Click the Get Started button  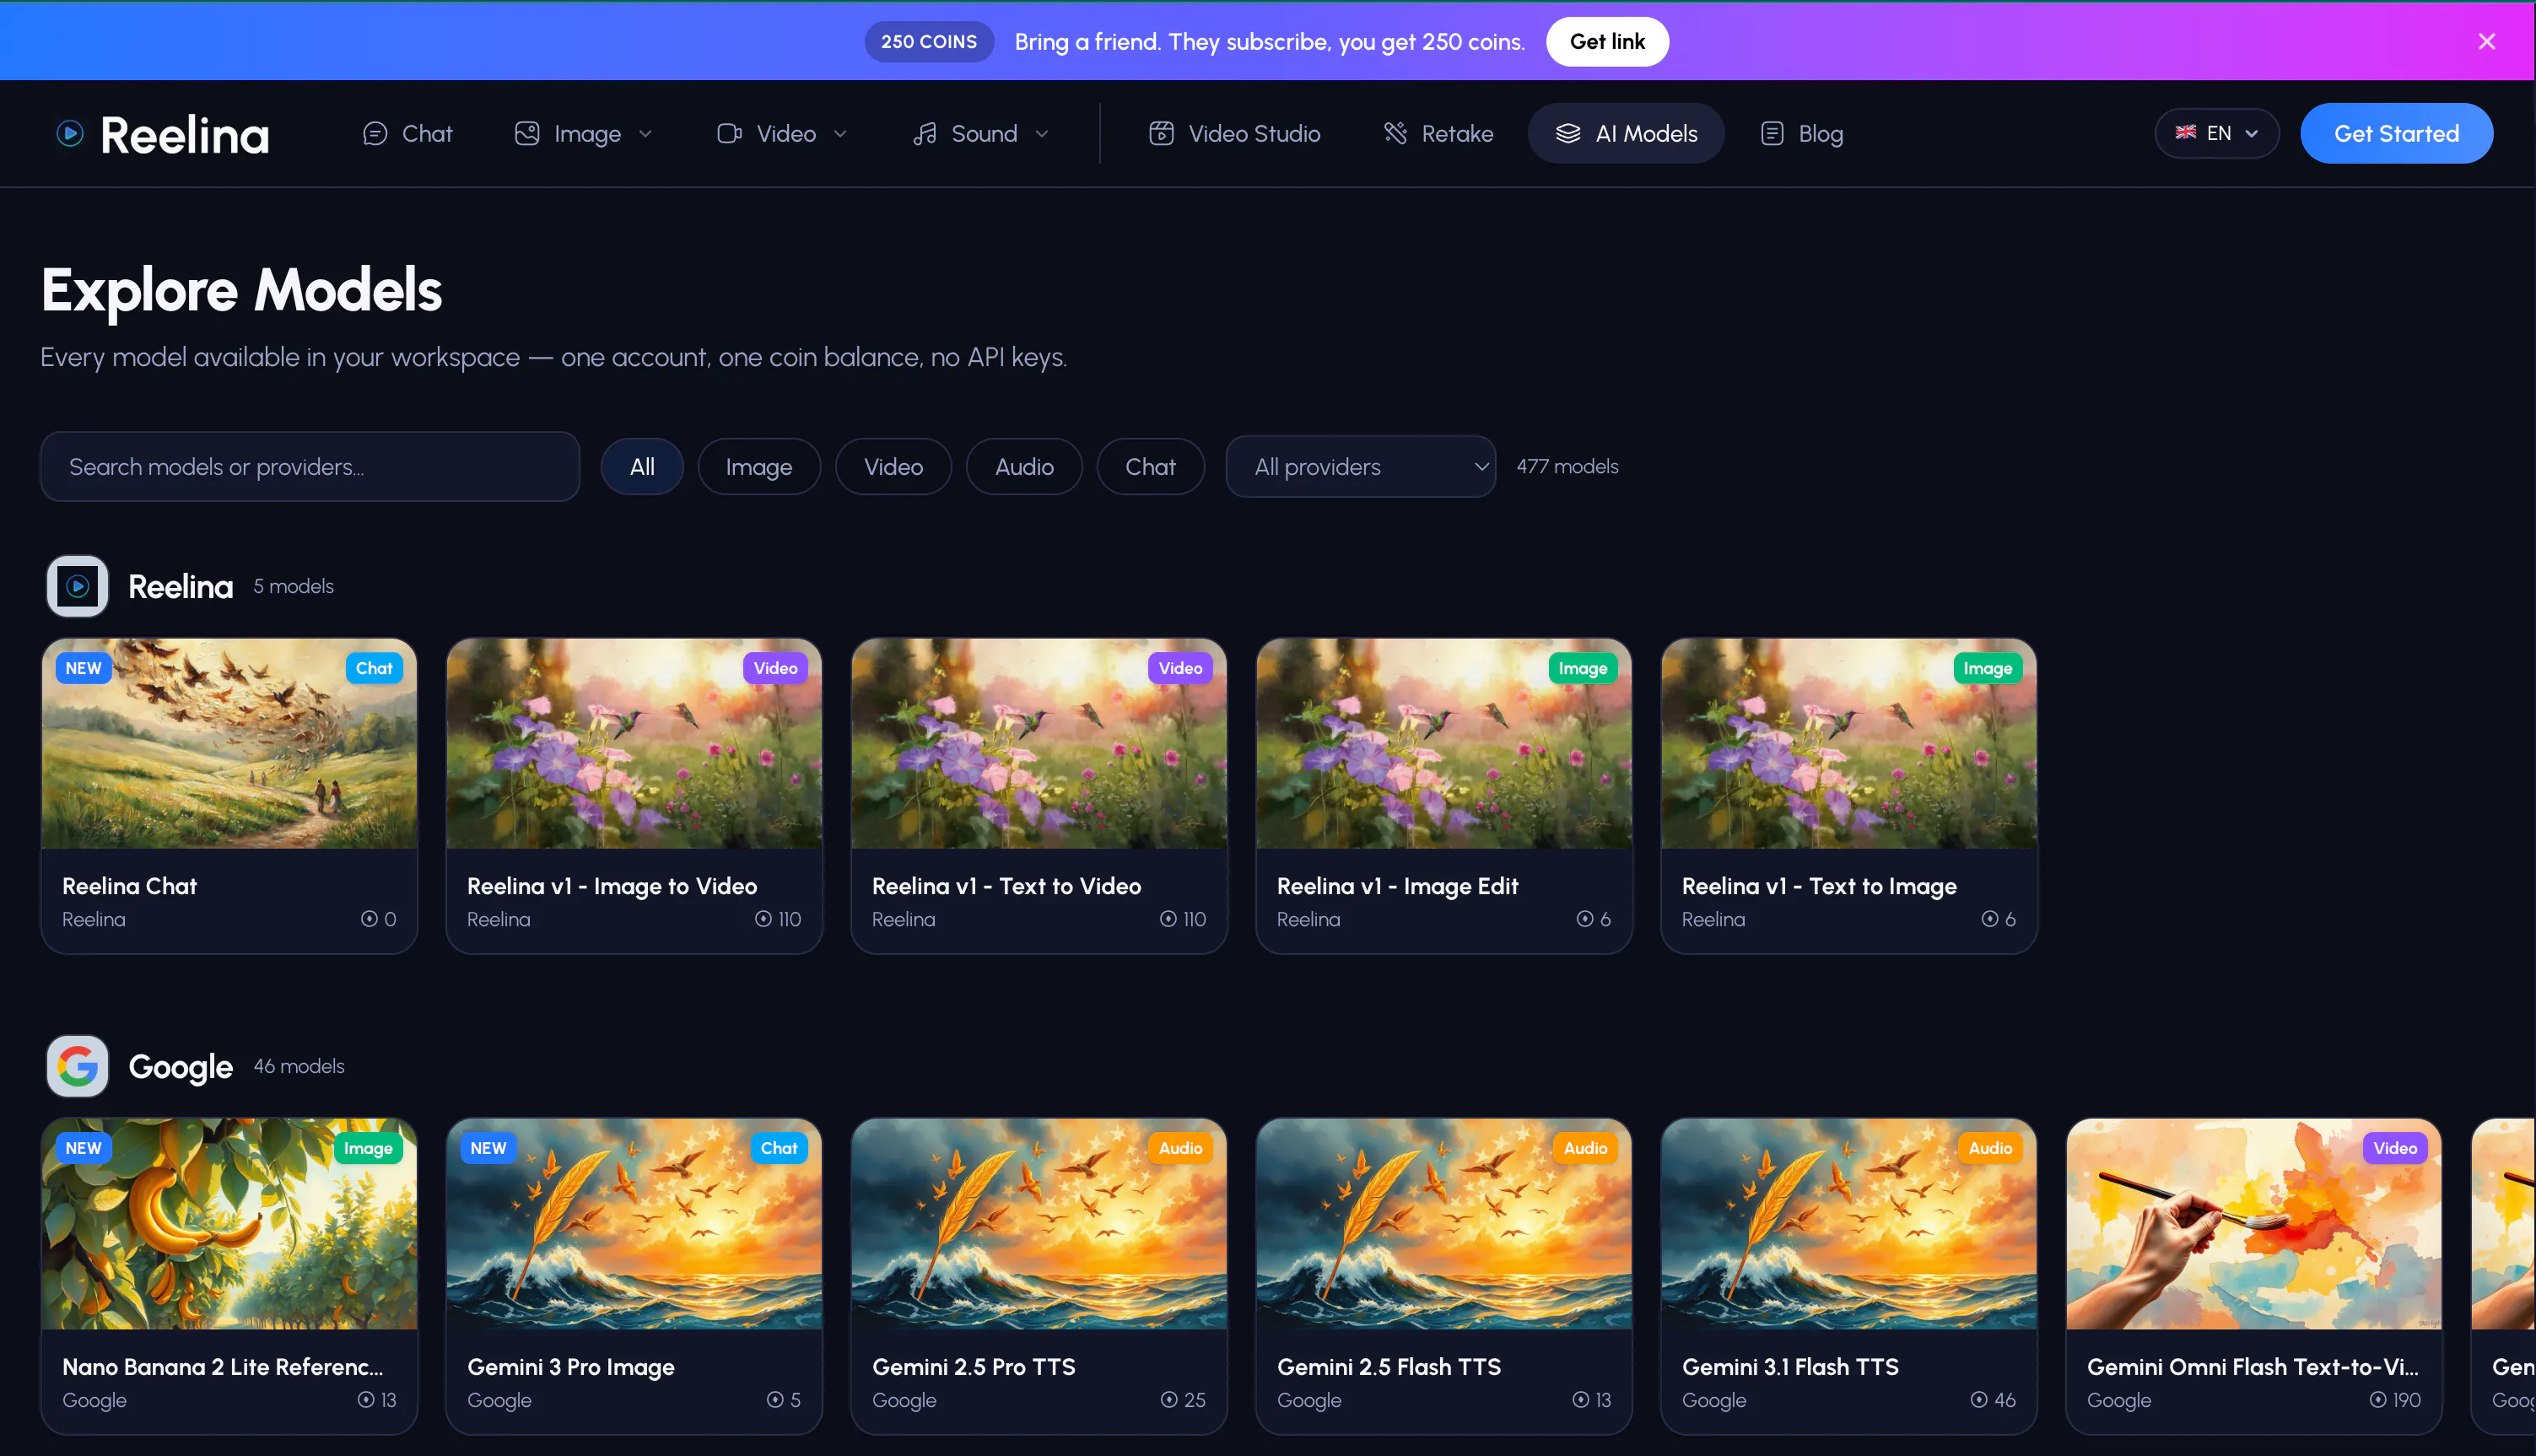(2396, 133)
